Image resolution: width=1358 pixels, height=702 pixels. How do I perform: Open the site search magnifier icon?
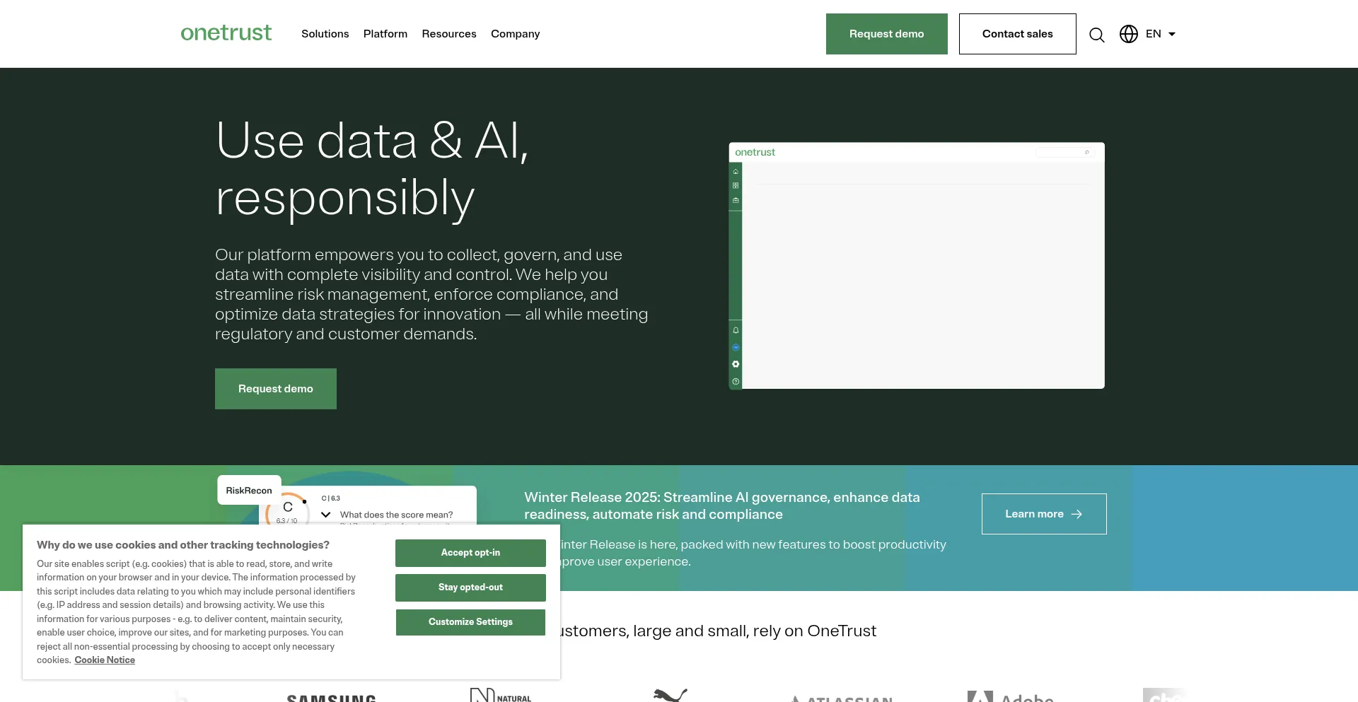coord(1097,35)
